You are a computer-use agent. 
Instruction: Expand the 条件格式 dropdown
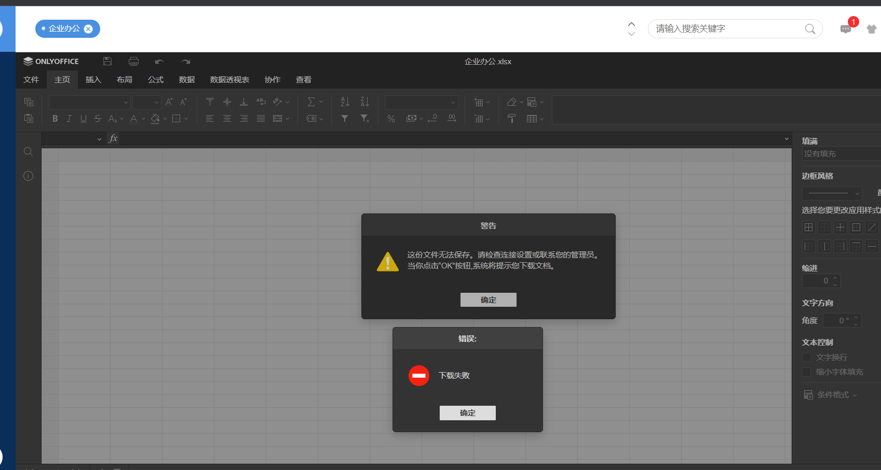click(831, 395)
